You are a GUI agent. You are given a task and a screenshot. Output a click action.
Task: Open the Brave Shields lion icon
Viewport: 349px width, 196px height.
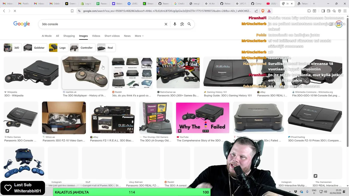263,11
